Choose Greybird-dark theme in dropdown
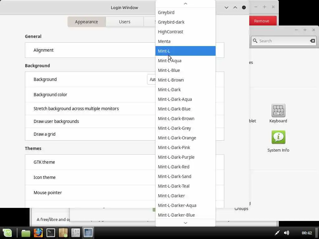Viewport: 319px width, 239px height. (185, 22)
